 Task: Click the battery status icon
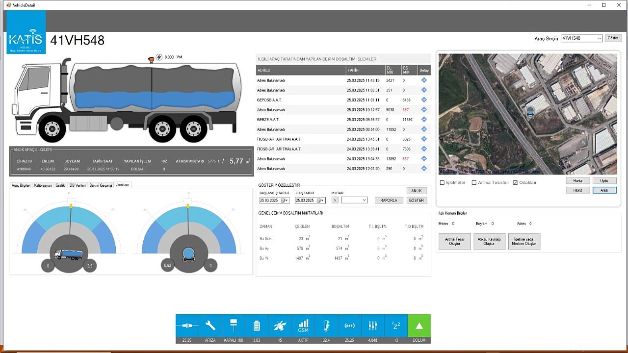pos(257,326)
